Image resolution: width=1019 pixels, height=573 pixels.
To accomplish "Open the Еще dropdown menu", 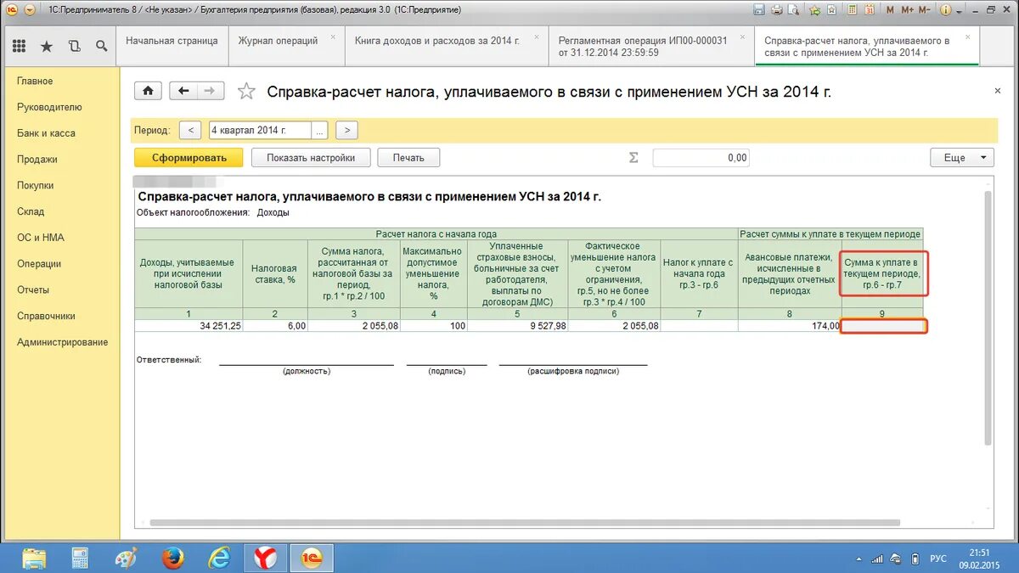I will tap(962, 158).
